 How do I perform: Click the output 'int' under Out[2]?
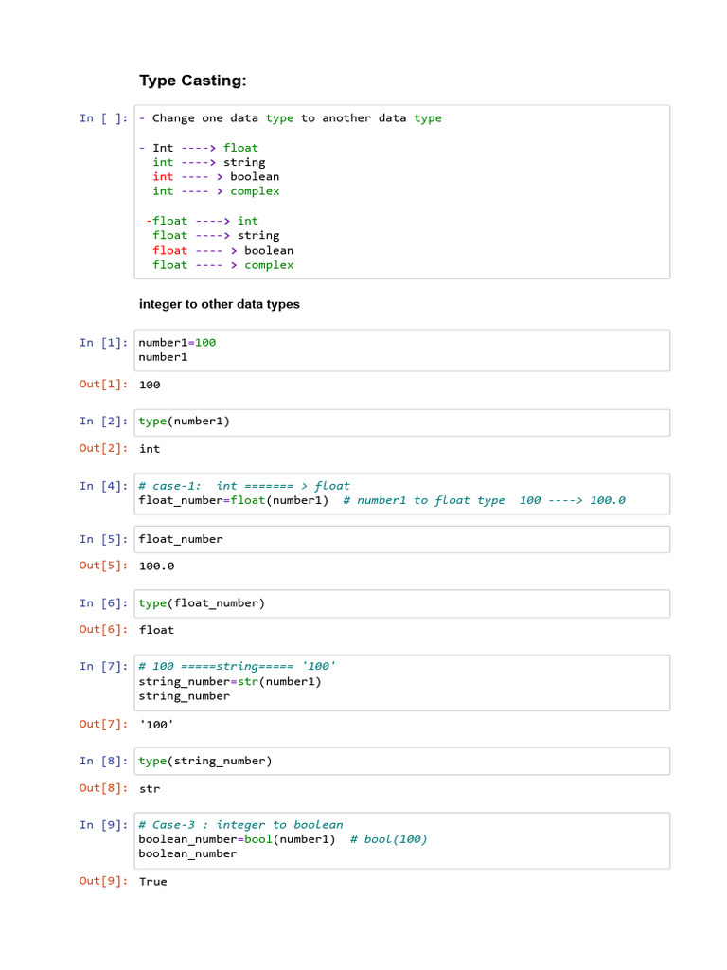tap(150, 448)
